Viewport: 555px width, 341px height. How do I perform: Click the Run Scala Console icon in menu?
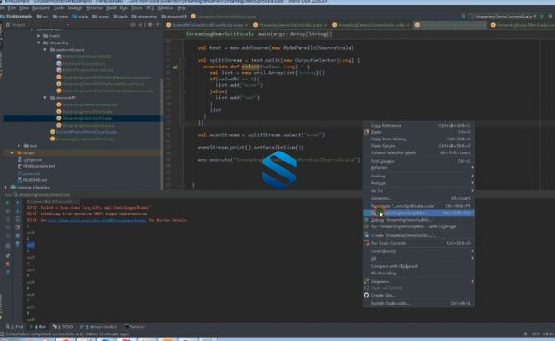click(366, 243)
